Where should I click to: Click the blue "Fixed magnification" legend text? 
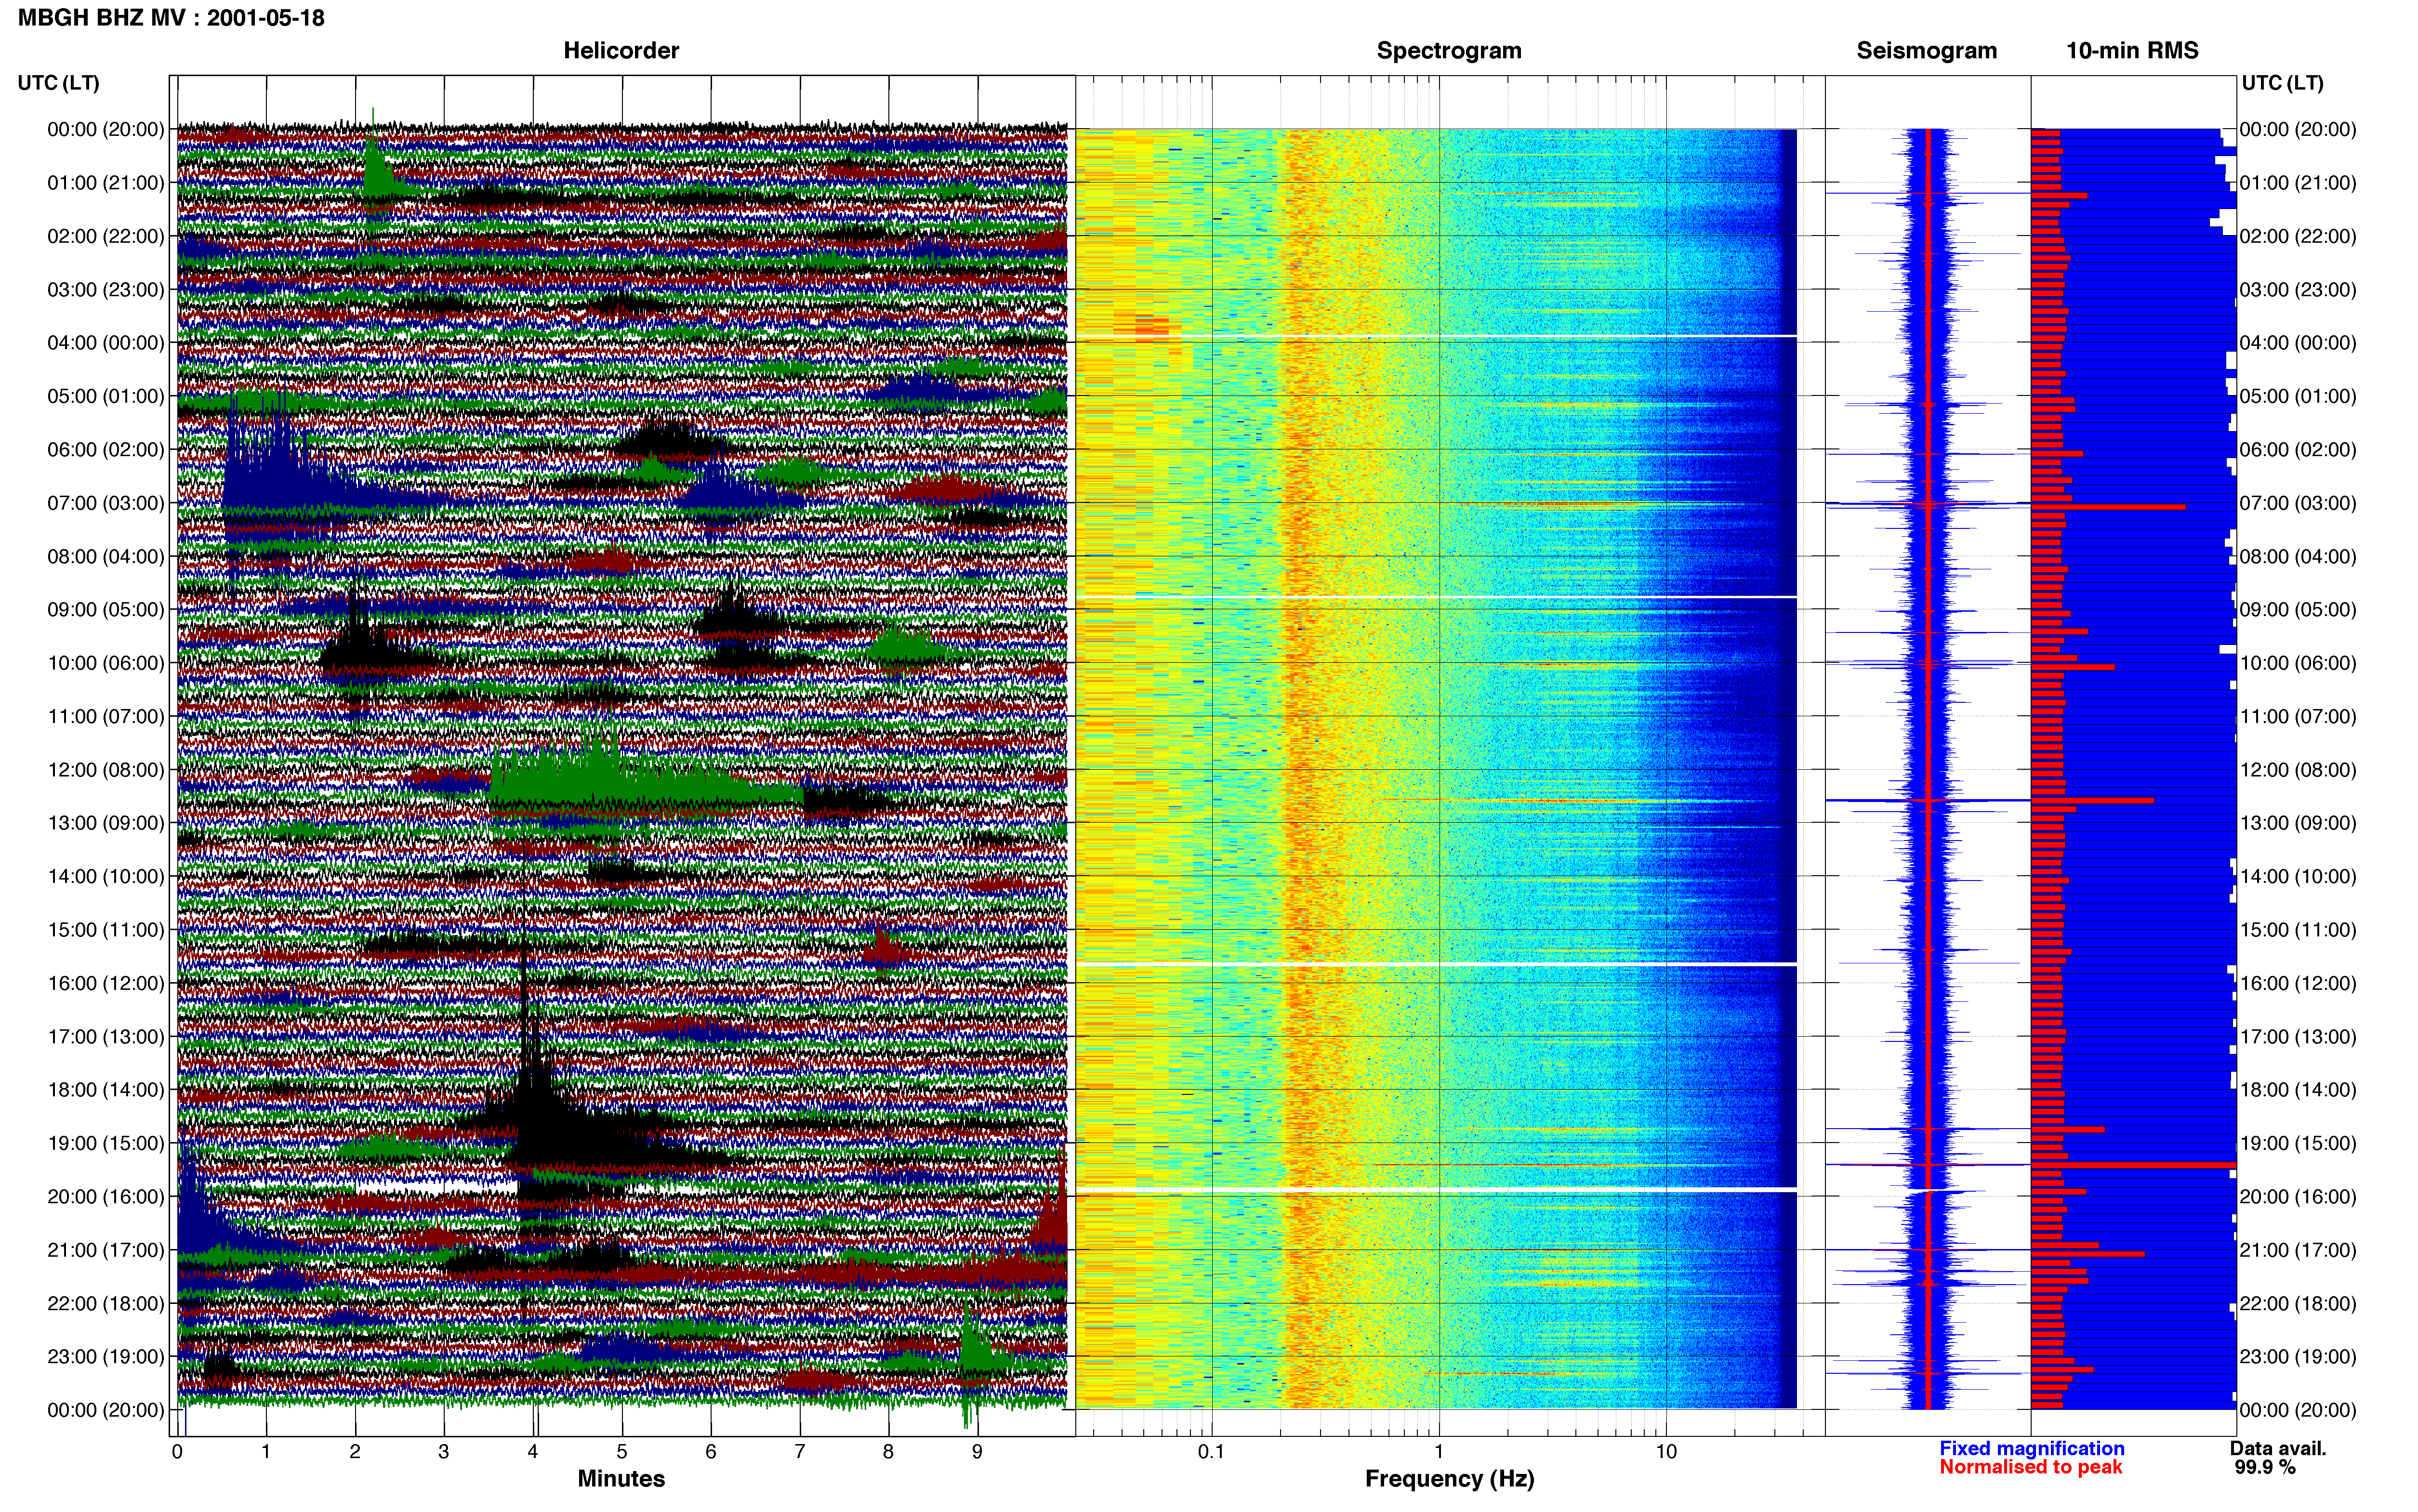pos(2031,1448)
